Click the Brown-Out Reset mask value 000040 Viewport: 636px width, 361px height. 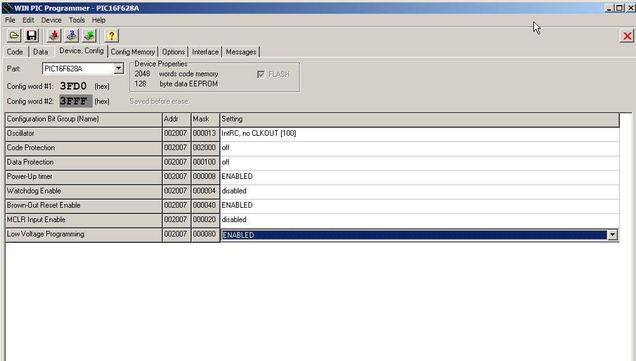coord(205,205)
